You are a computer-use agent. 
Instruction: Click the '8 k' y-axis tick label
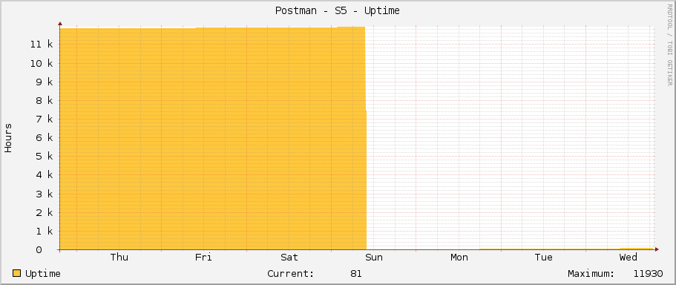(x=45, y=100)
